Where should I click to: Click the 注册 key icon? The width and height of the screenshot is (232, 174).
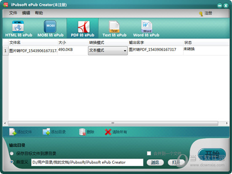pos(201,14)
